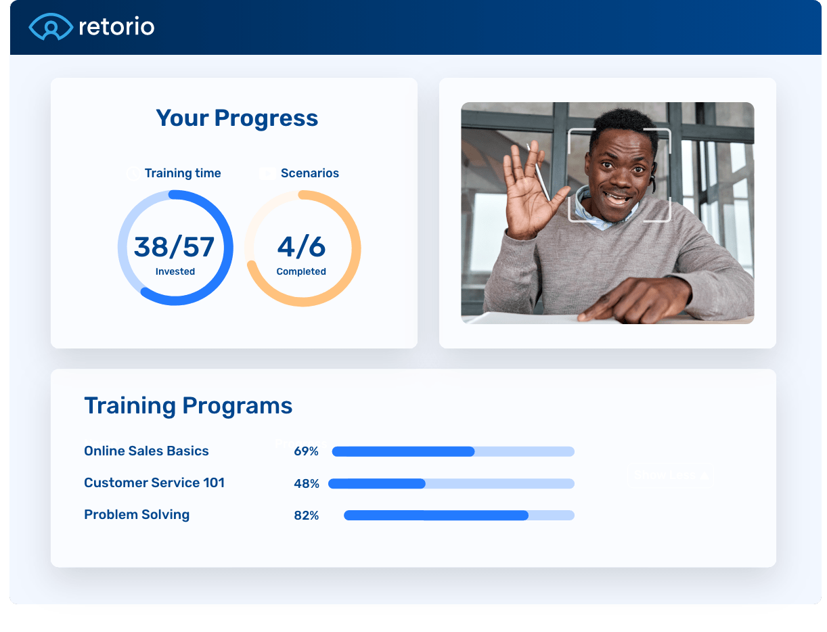Switch to the Training Programs section
This screenshot has width=827, height=632.
click(x=187, y=405)
